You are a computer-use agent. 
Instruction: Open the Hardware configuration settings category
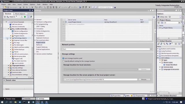point(44,22)
